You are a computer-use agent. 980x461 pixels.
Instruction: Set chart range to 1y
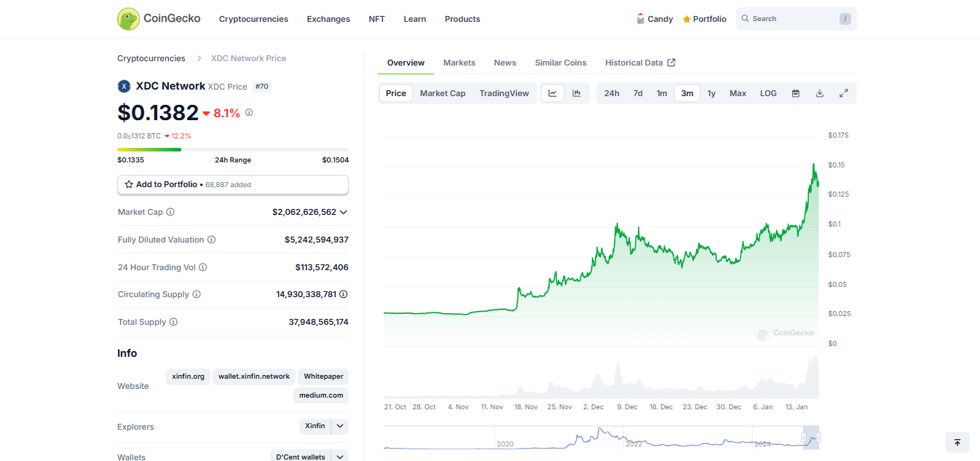711,93
